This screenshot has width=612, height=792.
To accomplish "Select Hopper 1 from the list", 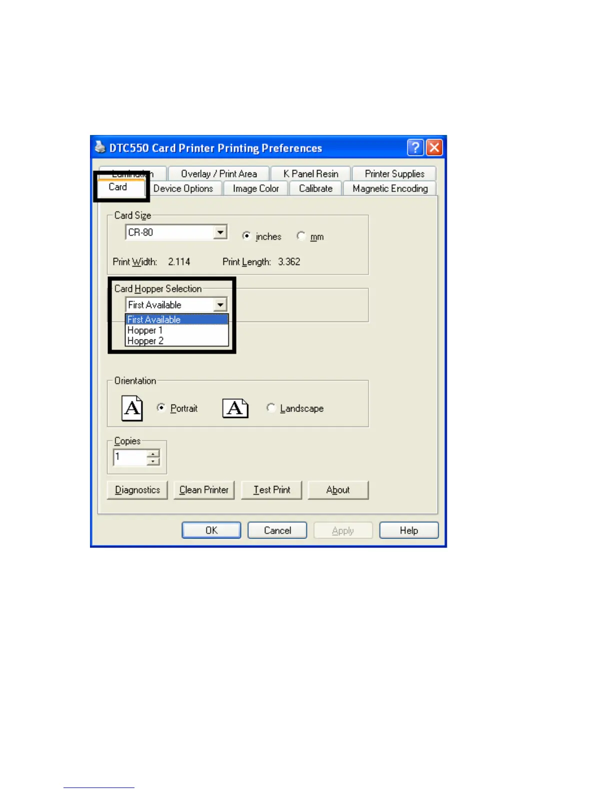I will coord(177,330).
